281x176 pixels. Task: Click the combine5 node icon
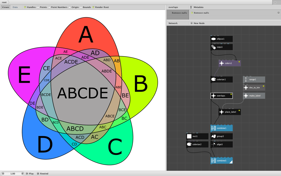[x=214, y=161]
